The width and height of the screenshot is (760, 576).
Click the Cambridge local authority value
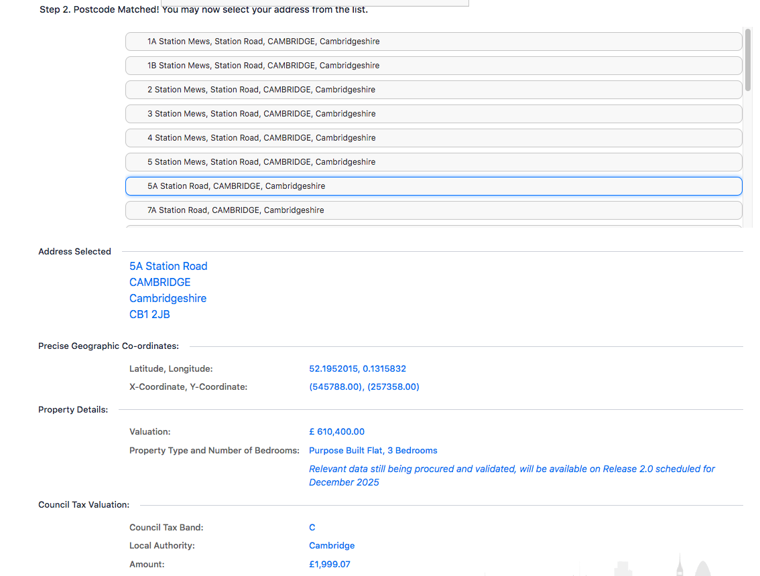332,546
